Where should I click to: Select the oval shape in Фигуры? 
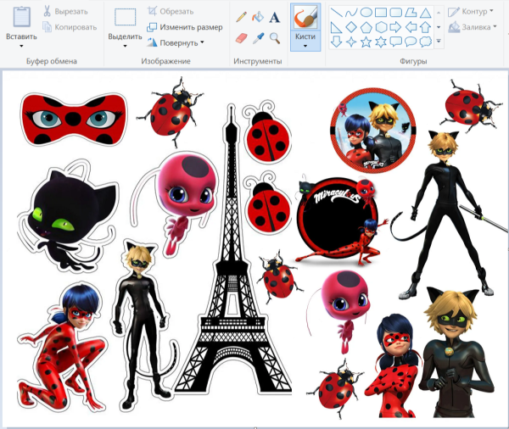[366, 13]
